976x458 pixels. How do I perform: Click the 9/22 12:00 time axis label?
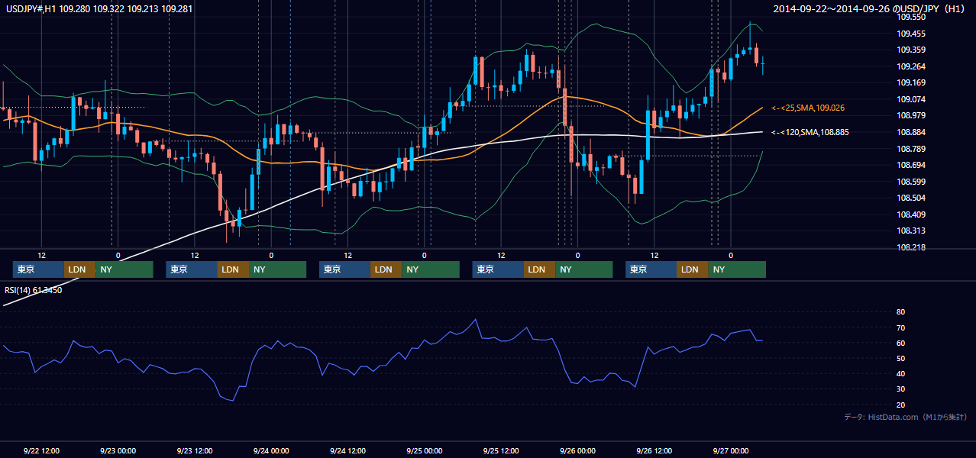coord(41,450)
